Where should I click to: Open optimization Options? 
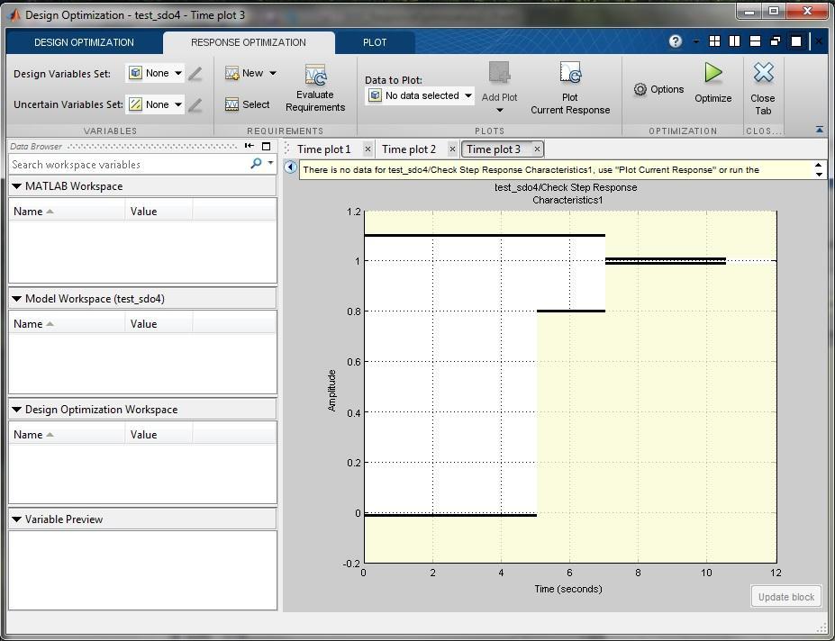[x=658, y=89]
